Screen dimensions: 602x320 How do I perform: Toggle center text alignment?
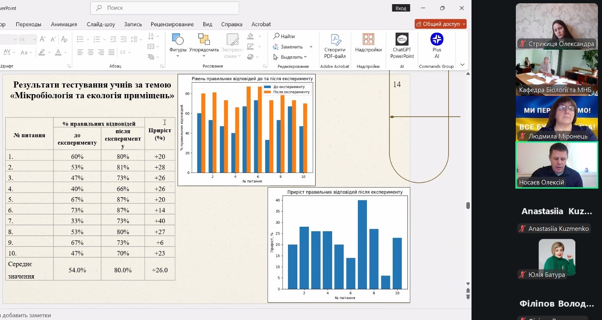coord(91,52)
